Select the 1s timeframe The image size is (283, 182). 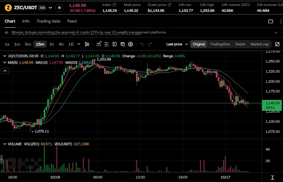coord(7,44)
